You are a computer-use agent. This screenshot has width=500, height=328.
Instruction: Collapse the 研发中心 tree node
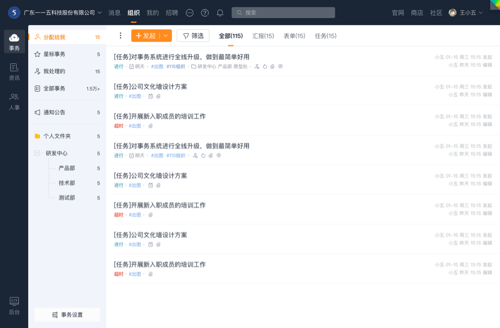[37, 154]
